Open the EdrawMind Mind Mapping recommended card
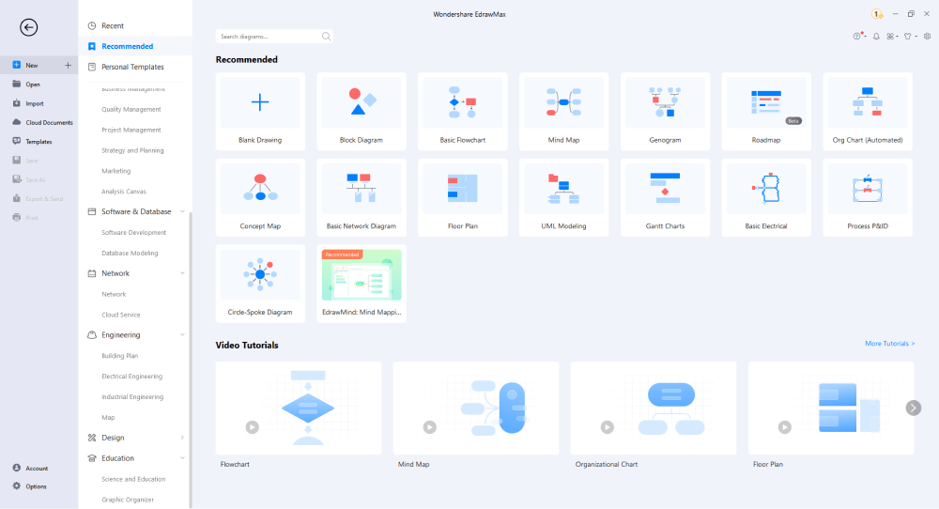This screenshot has height=509, width=939. click(x=362, y=284)
